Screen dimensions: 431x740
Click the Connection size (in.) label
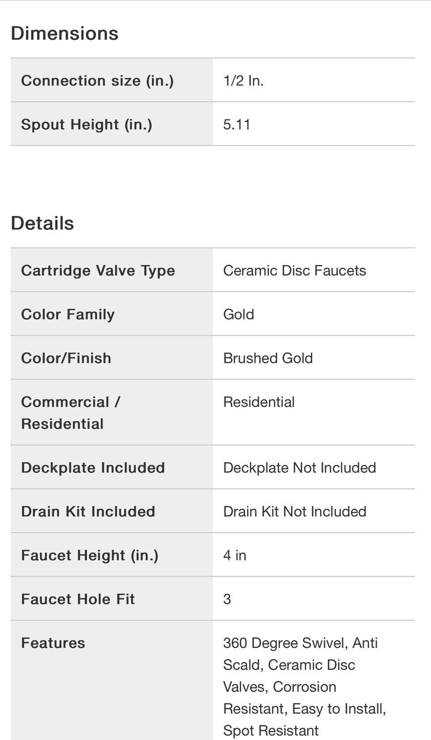click(97, 81)
